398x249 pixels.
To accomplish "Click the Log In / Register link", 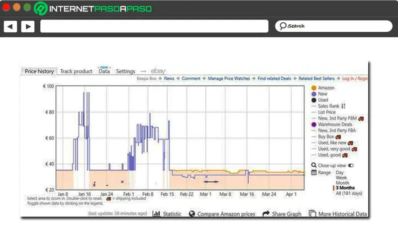I will pos(355,79).
